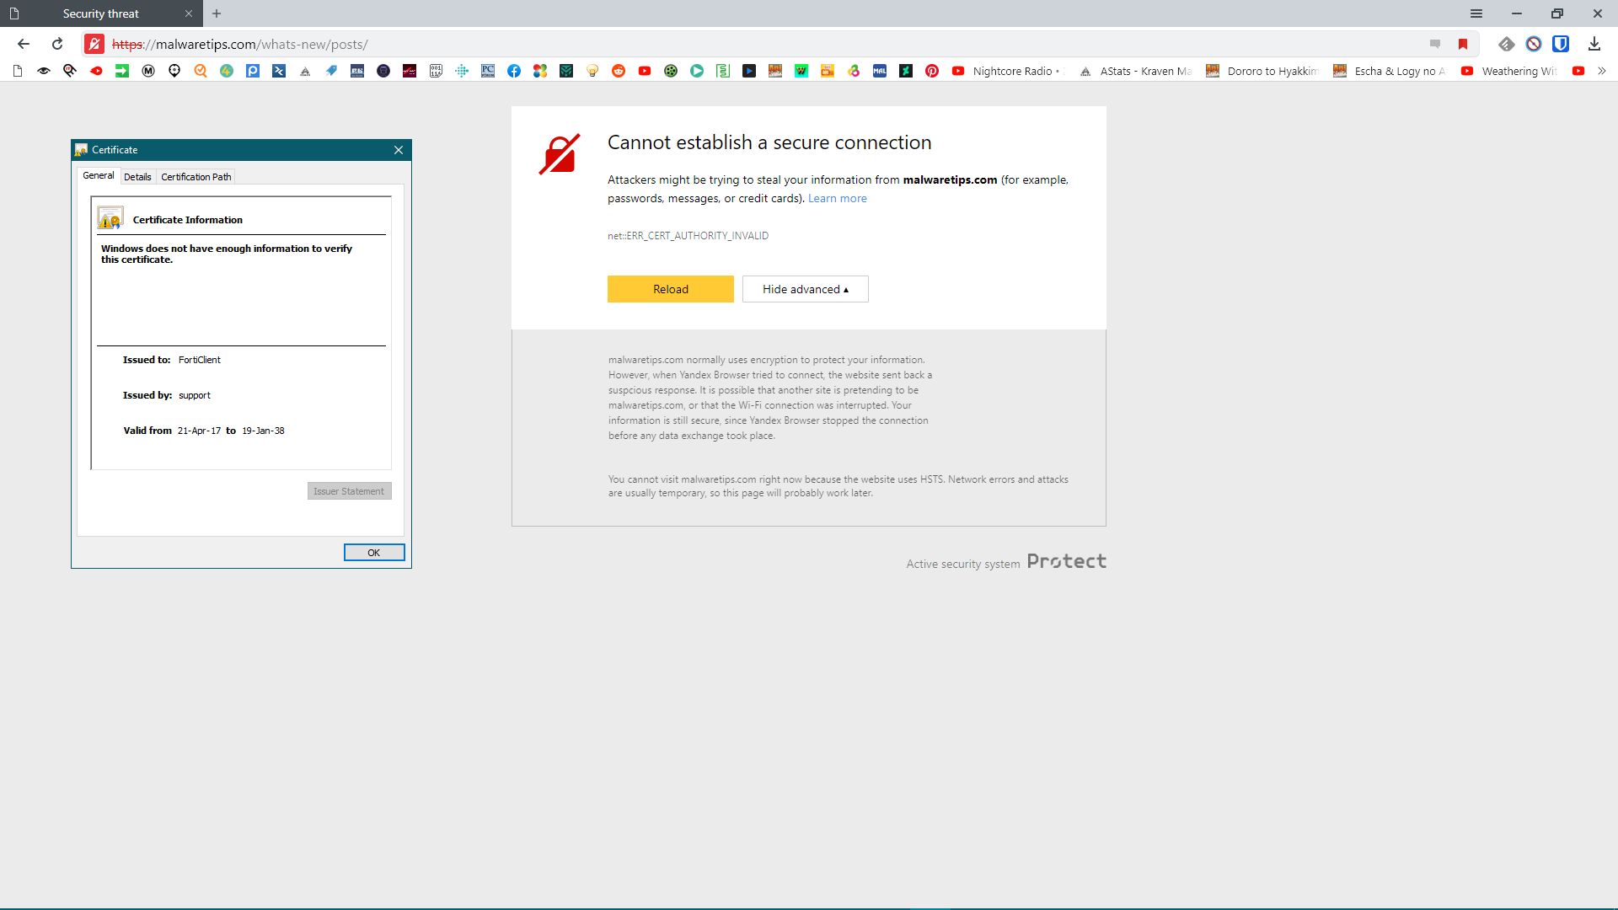
Task: Open the Pinterest bookmark icon
Action: coord(932,72)
